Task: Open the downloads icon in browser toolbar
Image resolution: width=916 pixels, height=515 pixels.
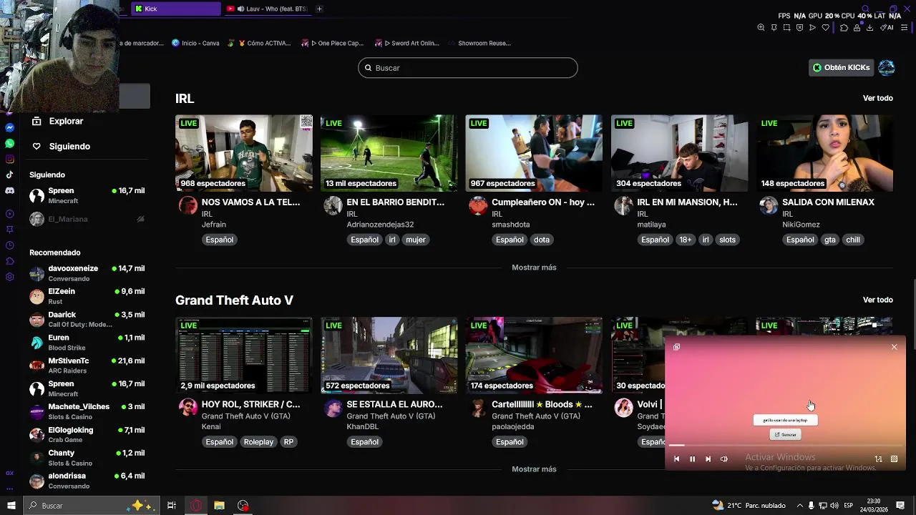Action: pyautogui.click(x=869, y=28)
